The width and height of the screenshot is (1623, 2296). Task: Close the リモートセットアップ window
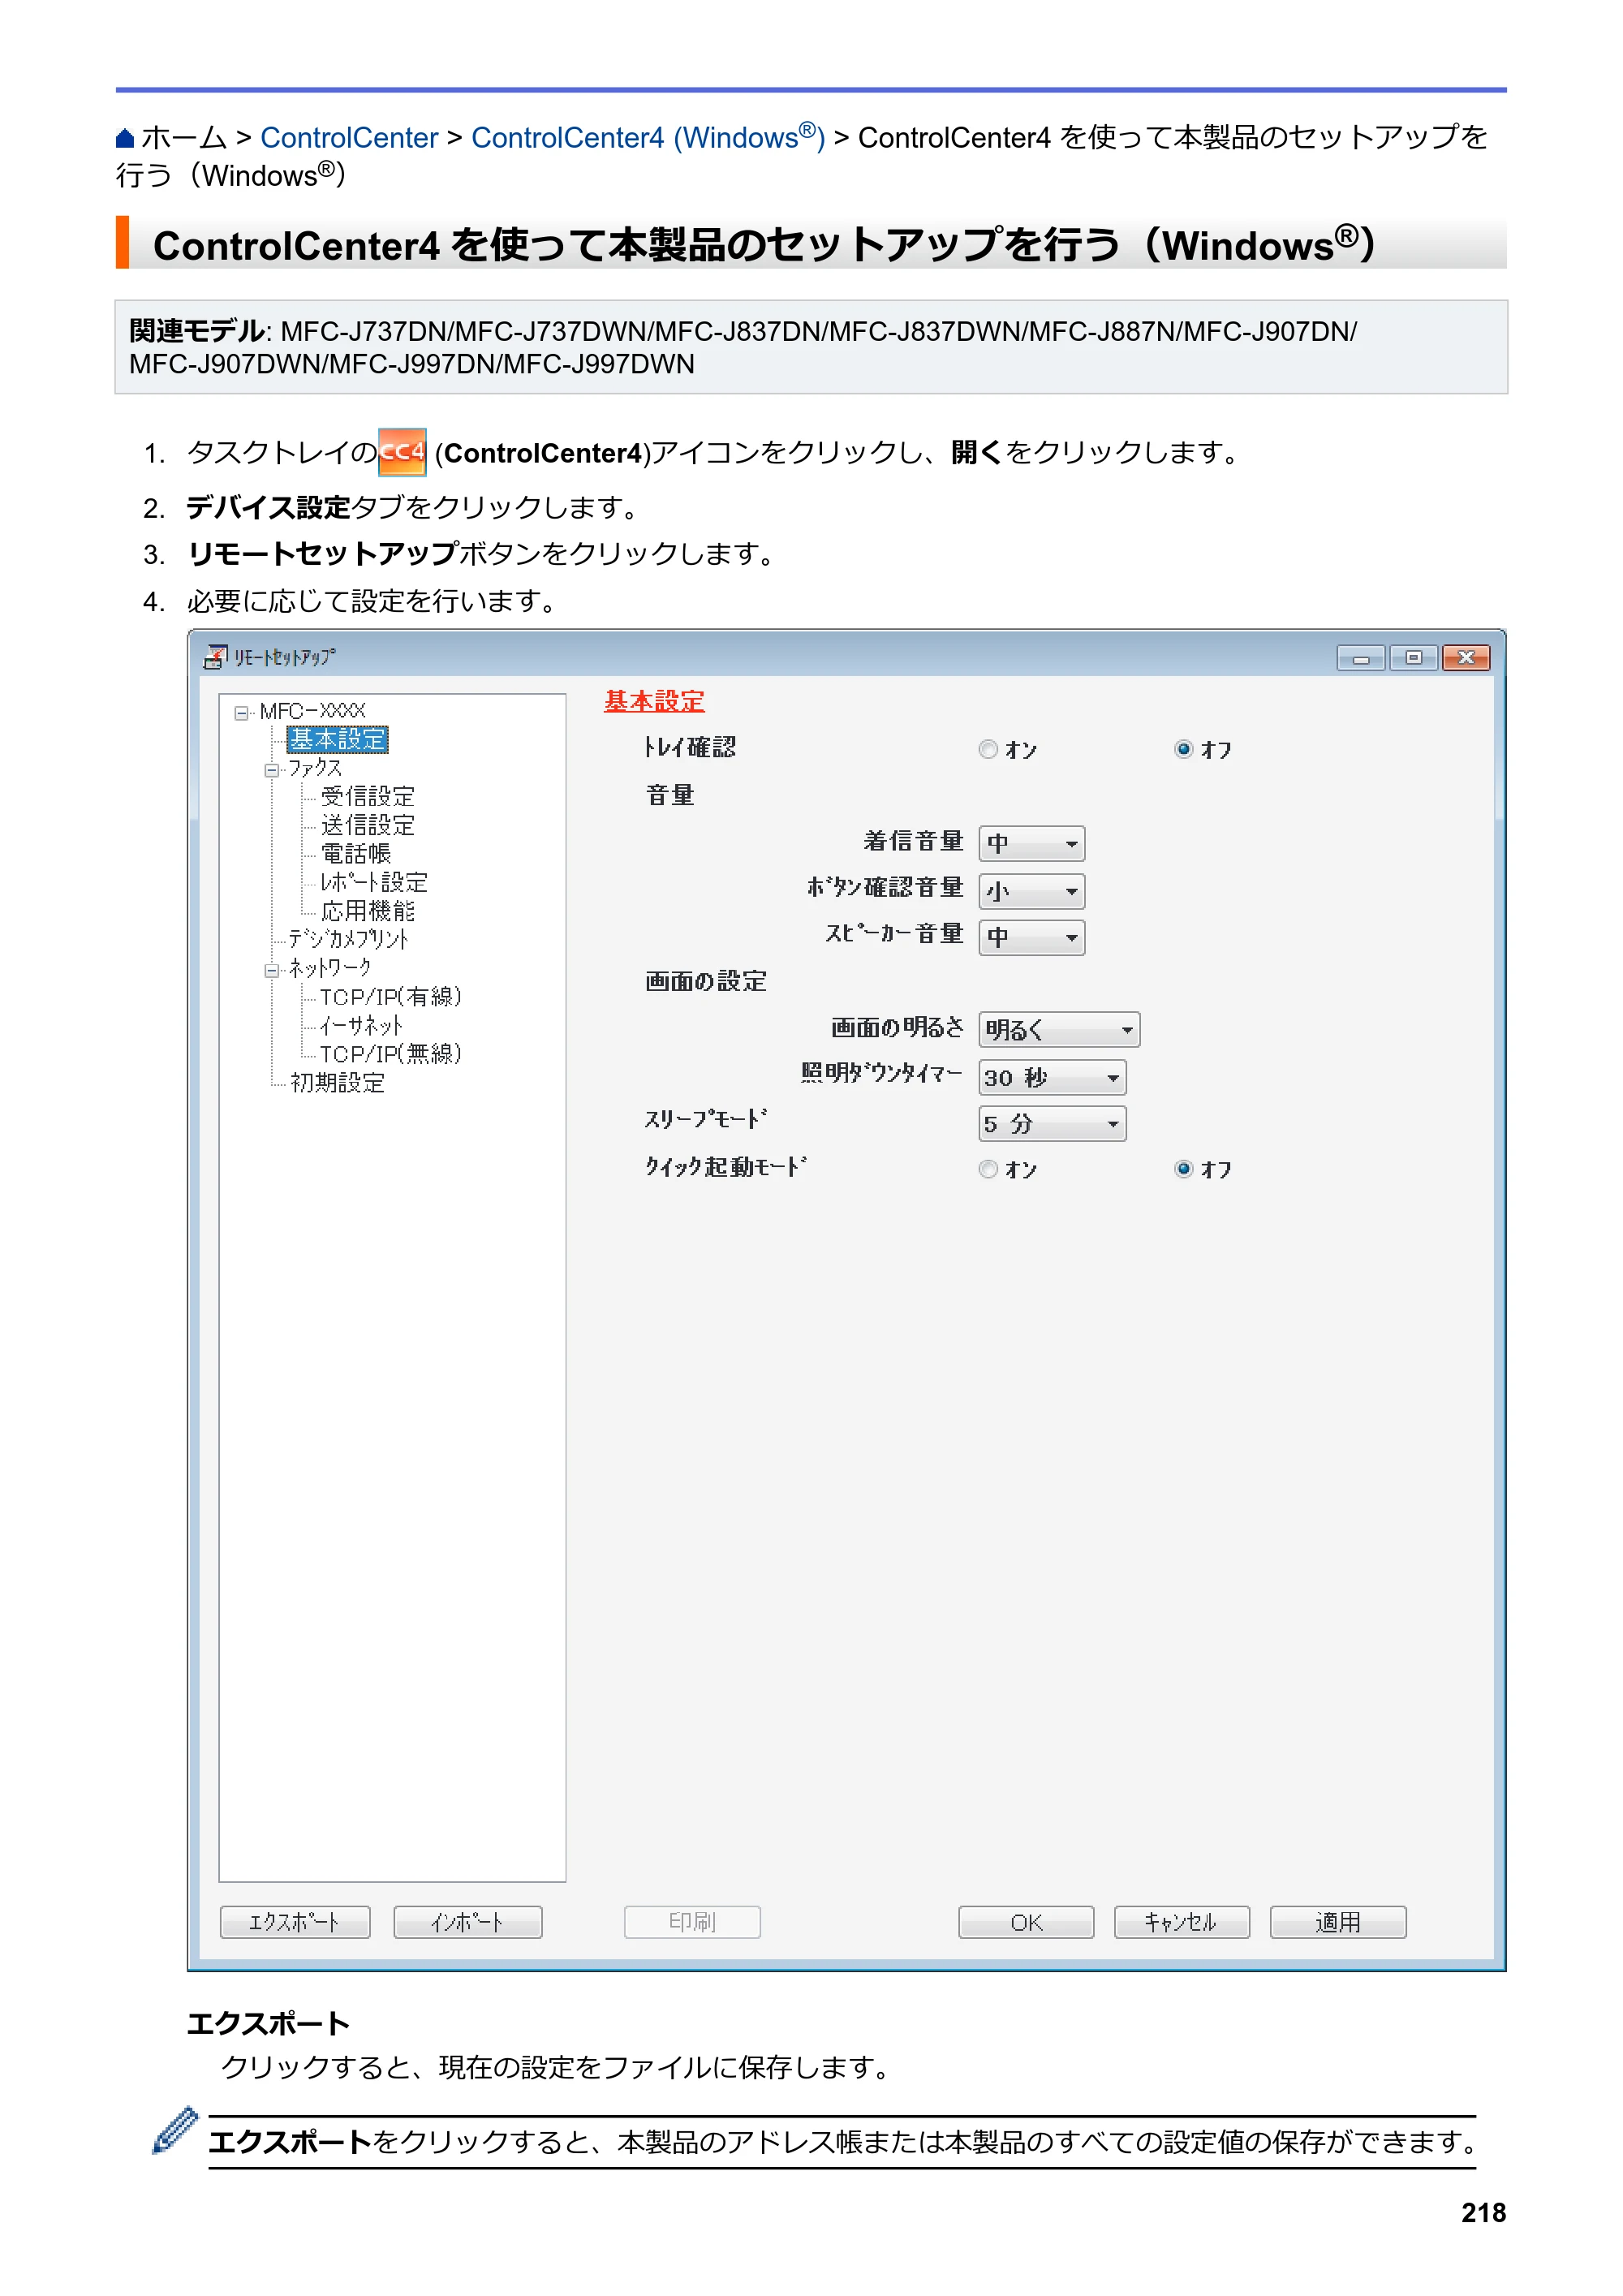pyautogui.click(x=1466, y=657)
